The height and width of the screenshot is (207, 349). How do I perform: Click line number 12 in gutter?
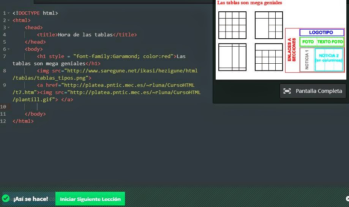pos(3,121)
